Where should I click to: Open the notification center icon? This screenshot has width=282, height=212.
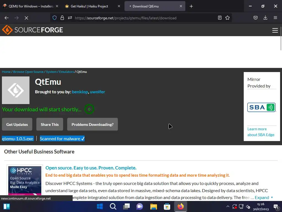coord(276,207)
